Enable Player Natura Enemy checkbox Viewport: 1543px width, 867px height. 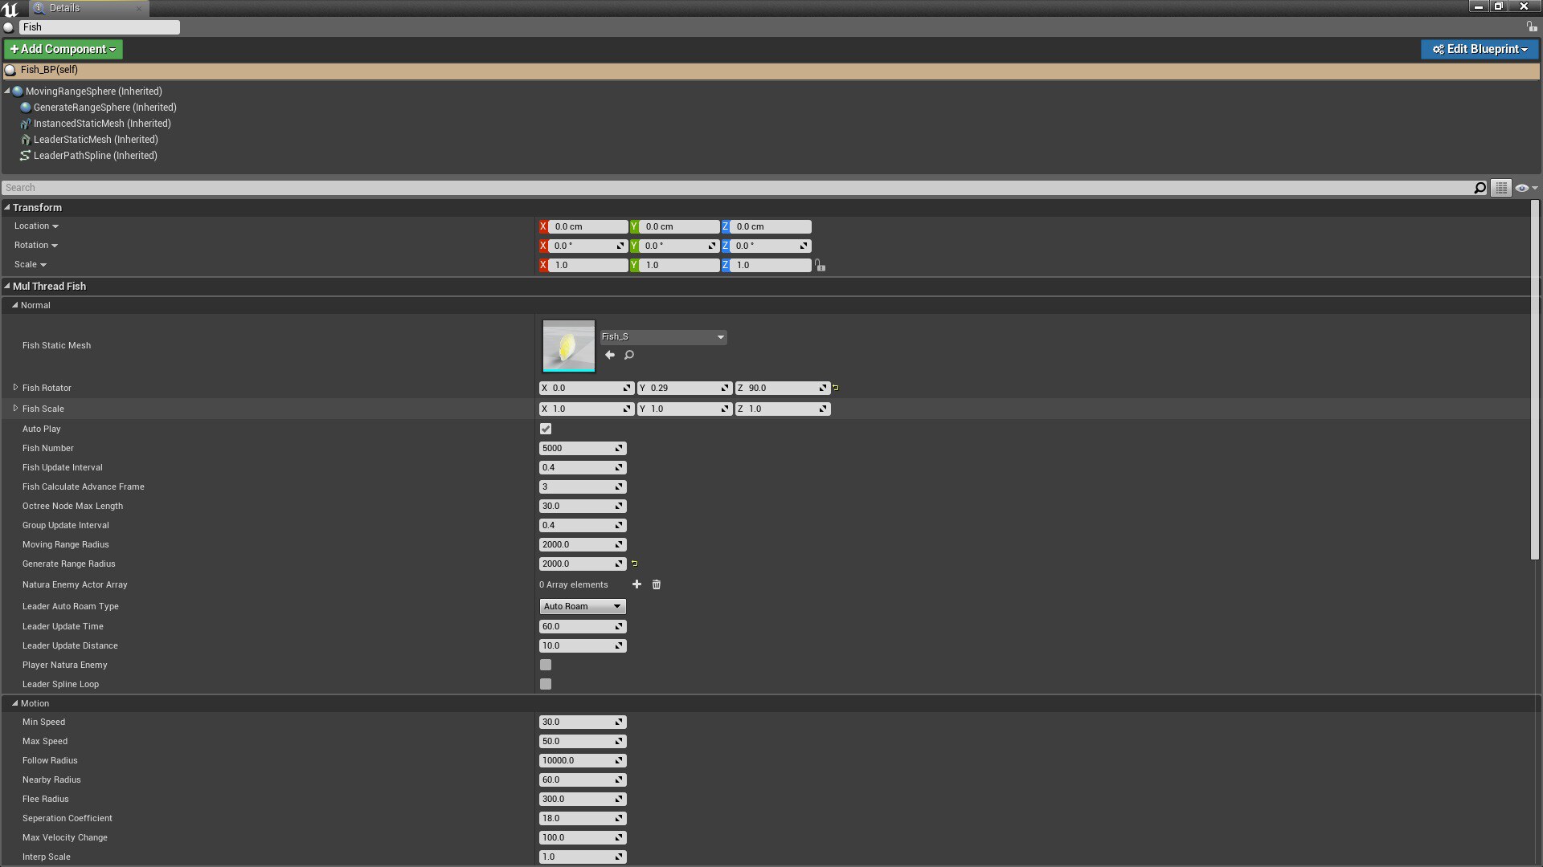point(546,665)
